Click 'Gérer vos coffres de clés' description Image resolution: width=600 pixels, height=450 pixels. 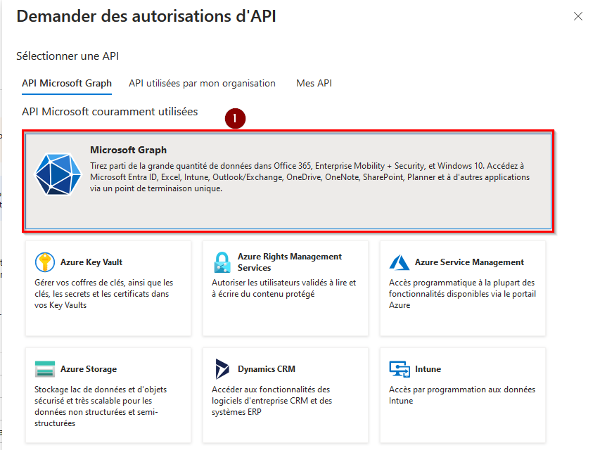pos(103,294)
